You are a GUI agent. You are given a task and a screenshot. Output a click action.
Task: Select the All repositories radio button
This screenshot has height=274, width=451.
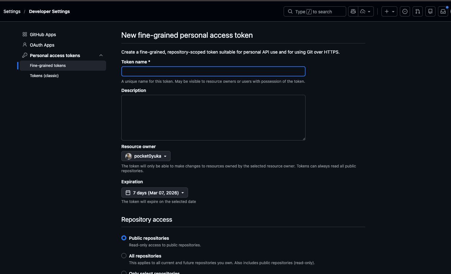click(124, 256)
